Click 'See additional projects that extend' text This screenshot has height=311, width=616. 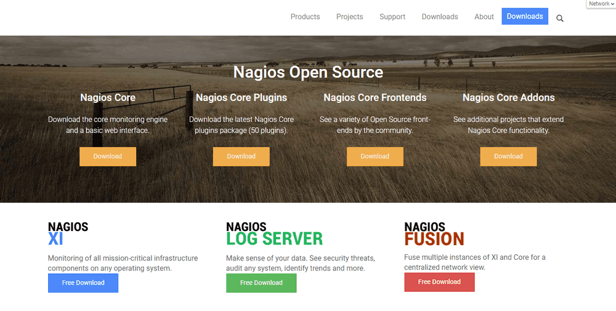click(x=508, y=125)
